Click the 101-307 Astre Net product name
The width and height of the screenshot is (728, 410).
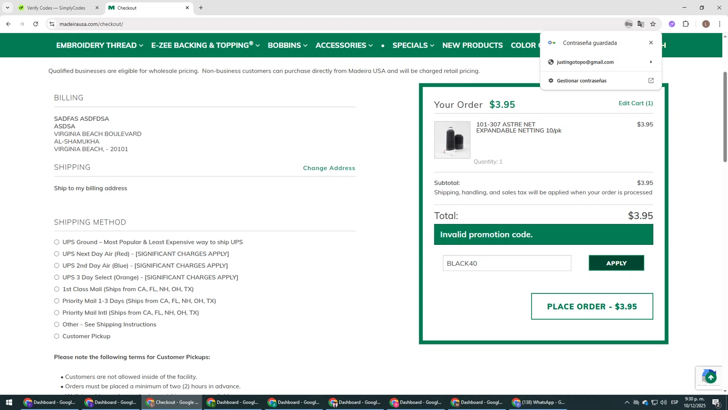(x=518, y=127)
